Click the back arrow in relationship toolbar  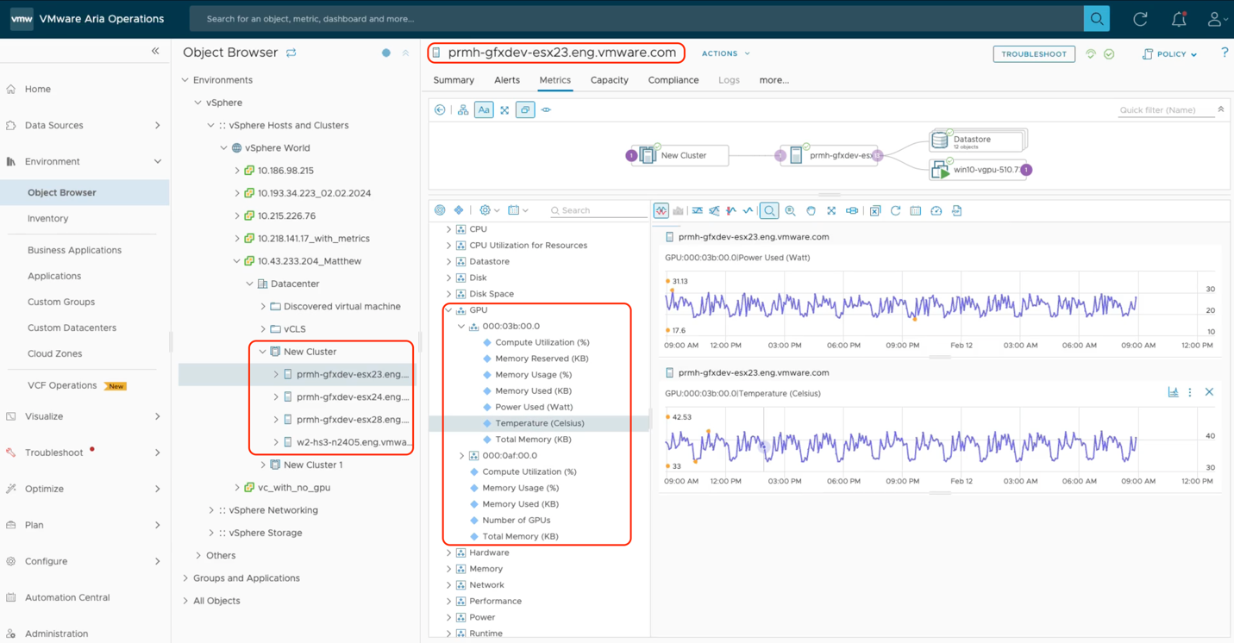pyautogui.click(x=440, y=109)
